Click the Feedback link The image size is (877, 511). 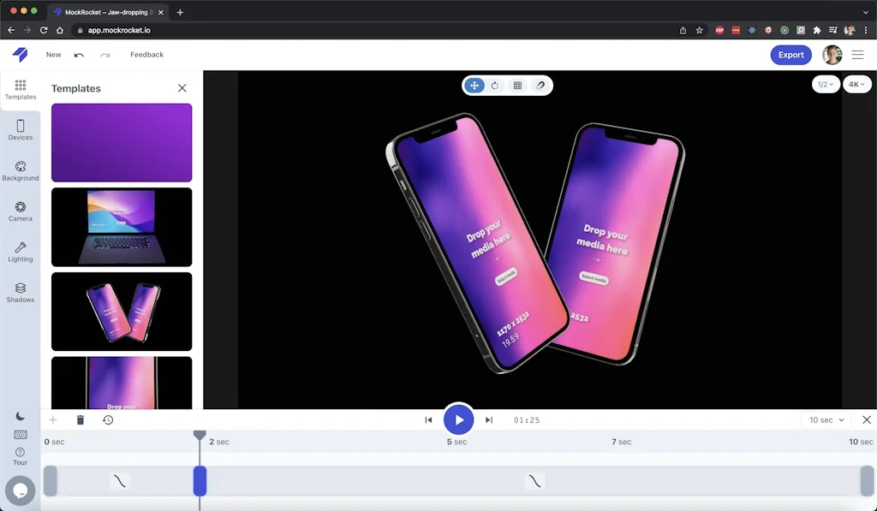[x=146, y=54]
